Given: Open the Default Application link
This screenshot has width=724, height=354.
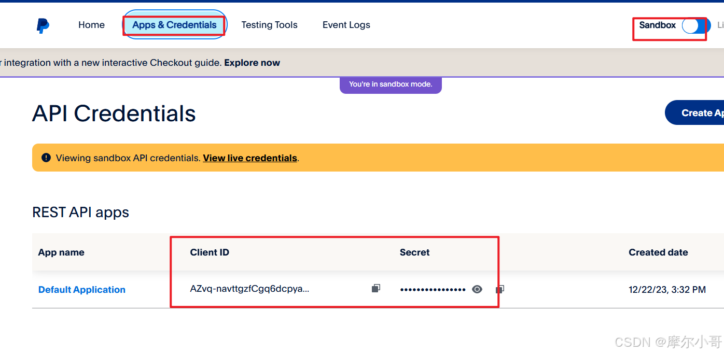Looking at the screenshot, I should click(82, 290).
